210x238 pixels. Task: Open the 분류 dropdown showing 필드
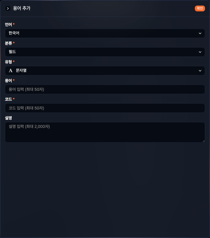point(105,52)
